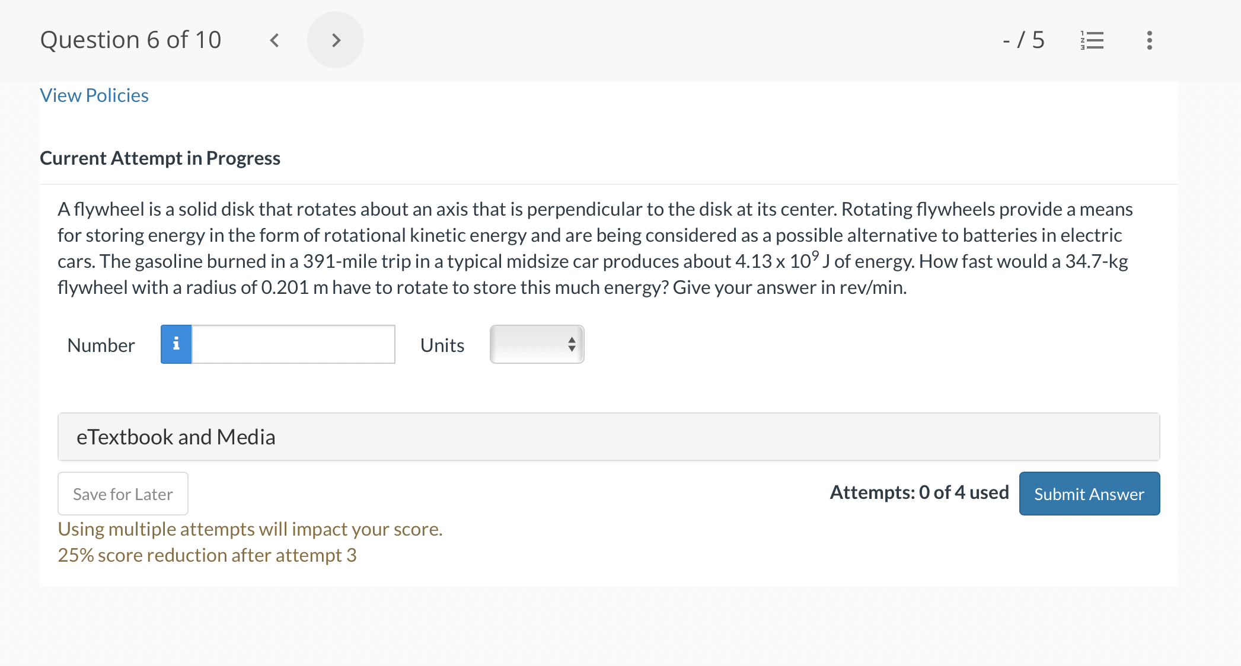This screenshot has height=666, width=1241.
Task: Navigate to Question 6 header area
Action: pyautogui.click(x=131, y=40)
